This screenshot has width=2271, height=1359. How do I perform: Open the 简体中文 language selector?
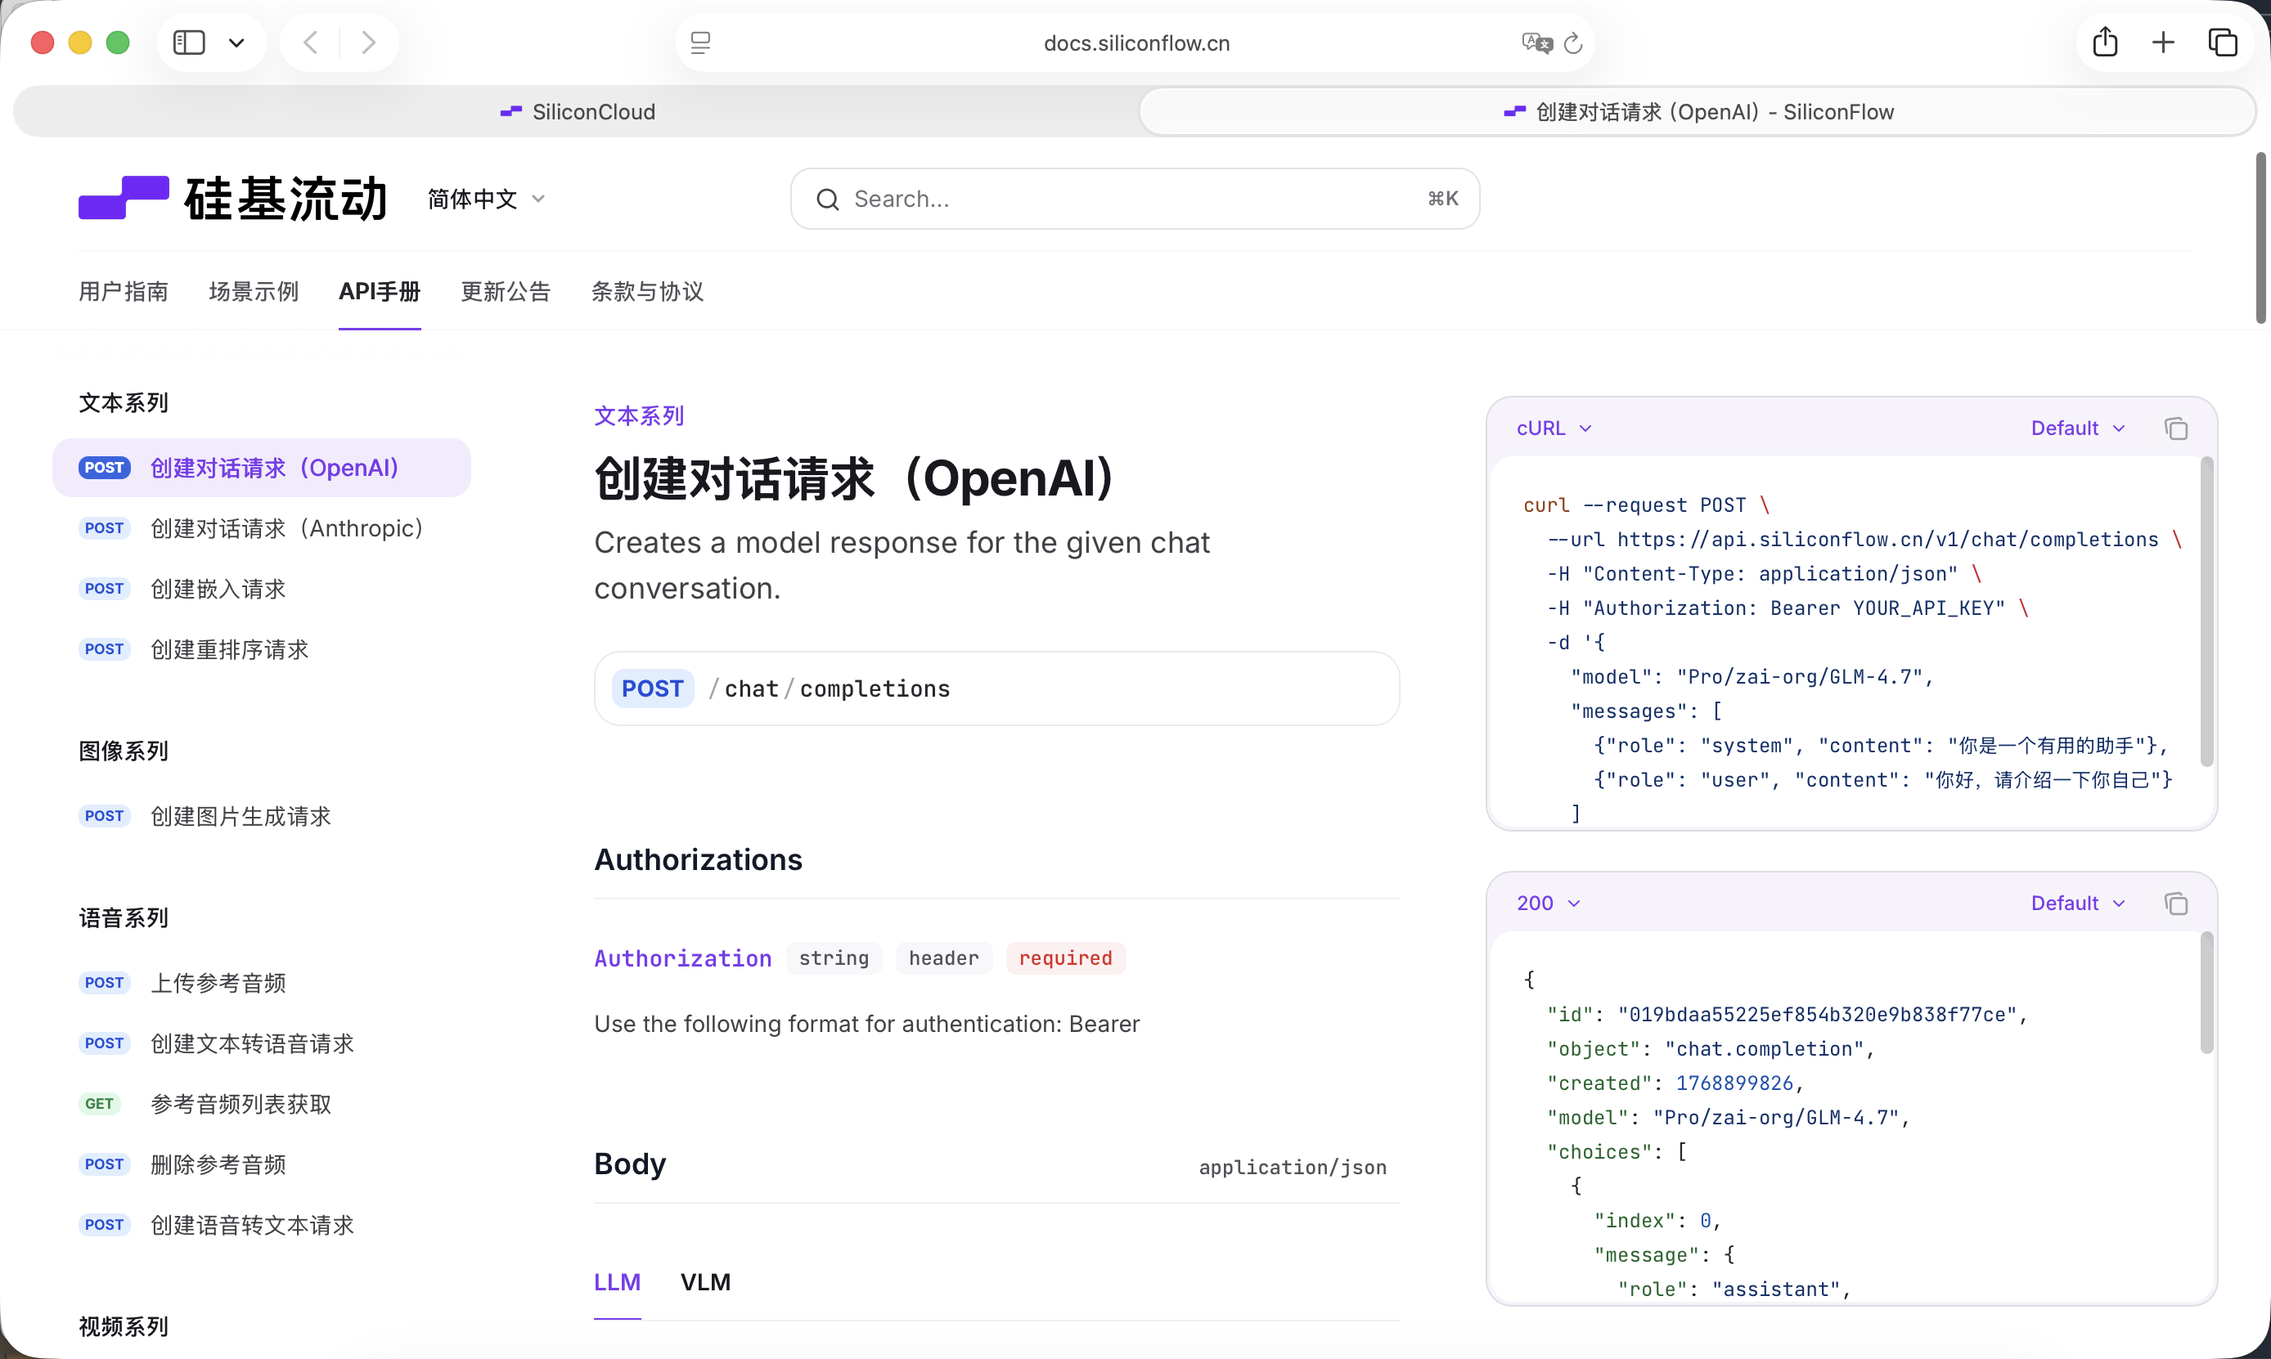coord(485,199)
